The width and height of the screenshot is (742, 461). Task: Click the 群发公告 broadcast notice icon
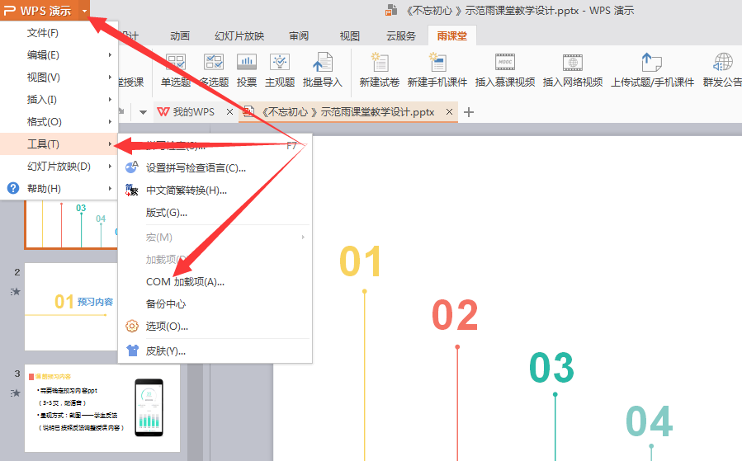pos(723,62)
